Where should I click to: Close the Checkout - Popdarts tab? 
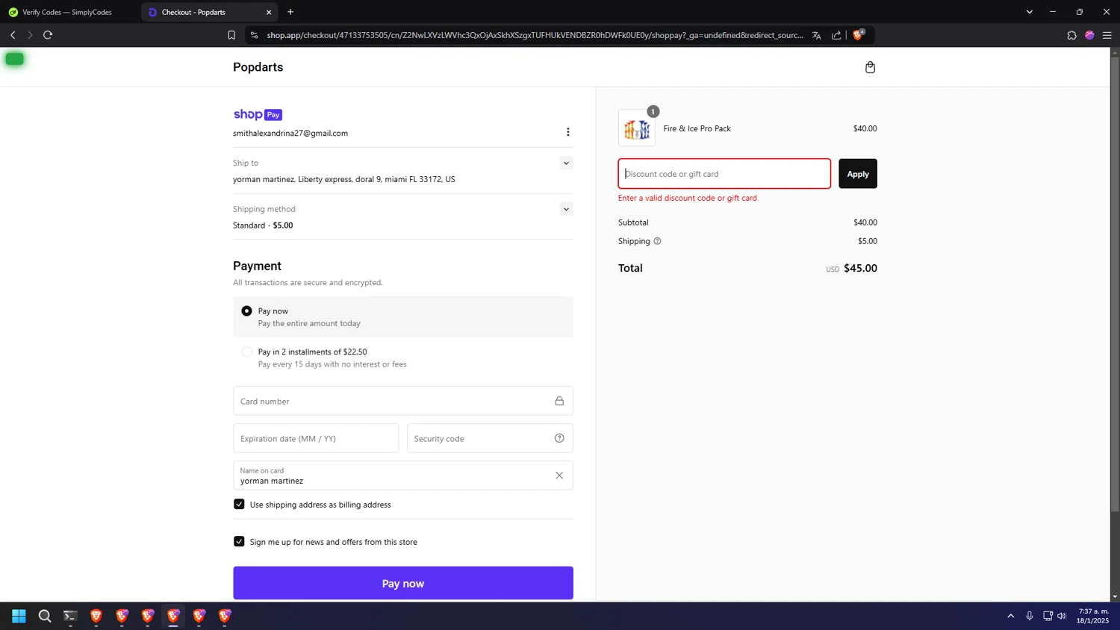[x=269, y=12]
